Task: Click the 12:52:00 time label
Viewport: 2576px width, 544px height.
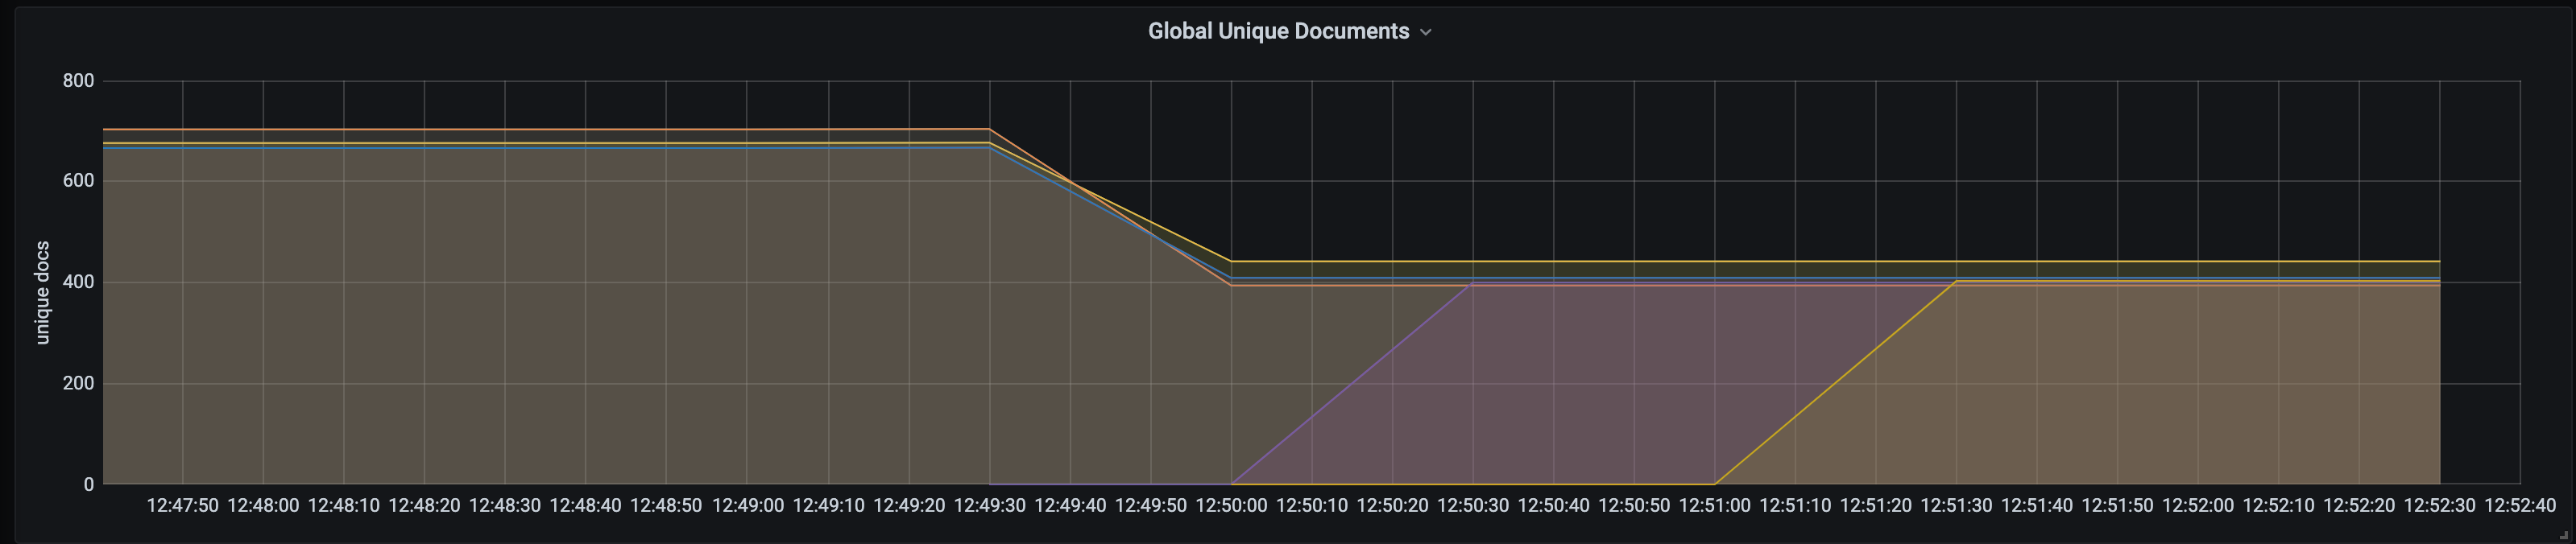Action: click(2198, 506)
